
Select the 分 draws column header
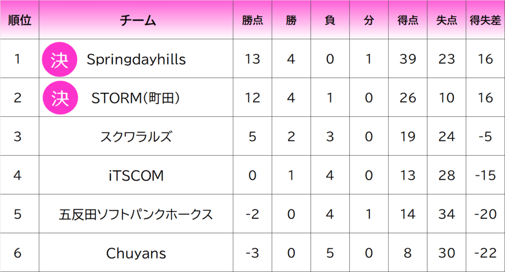(369, 20)
